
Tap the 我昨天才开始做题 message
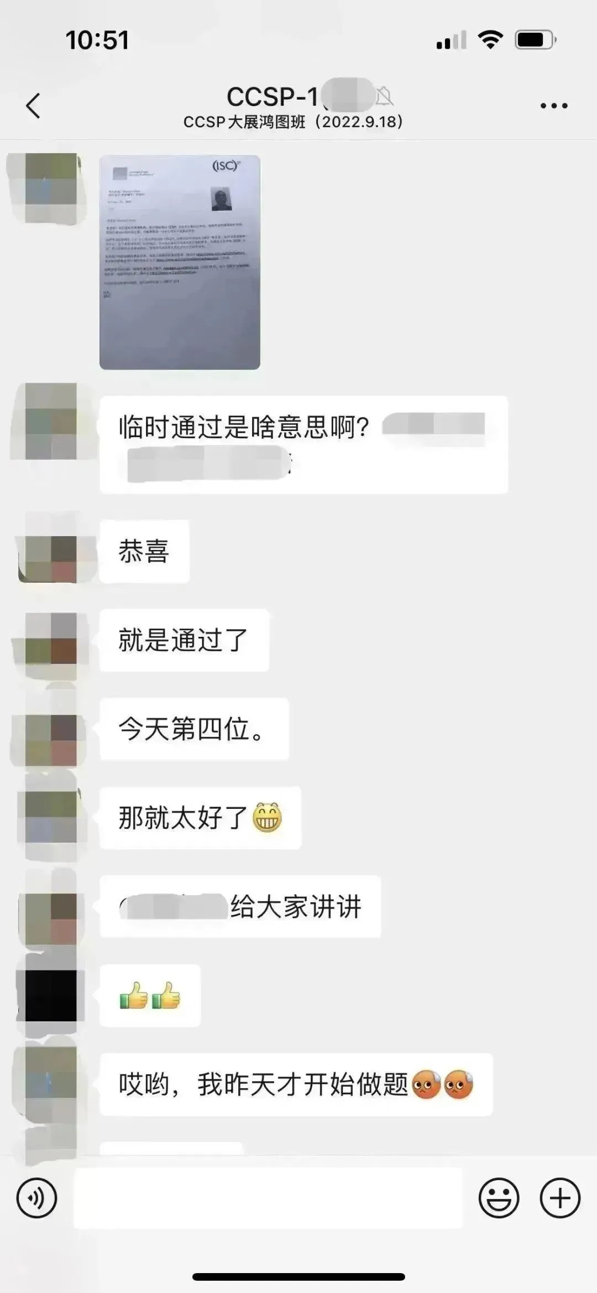296,1084
